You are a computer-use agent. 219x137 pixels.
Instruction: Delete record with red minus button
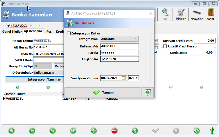click(114, 131)
